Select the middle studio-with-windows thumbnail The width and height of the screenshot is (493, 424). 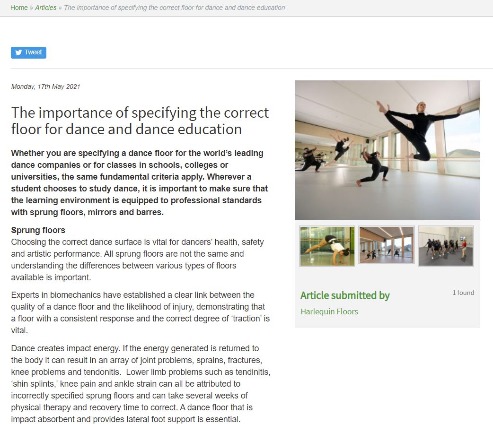point(387,244)
